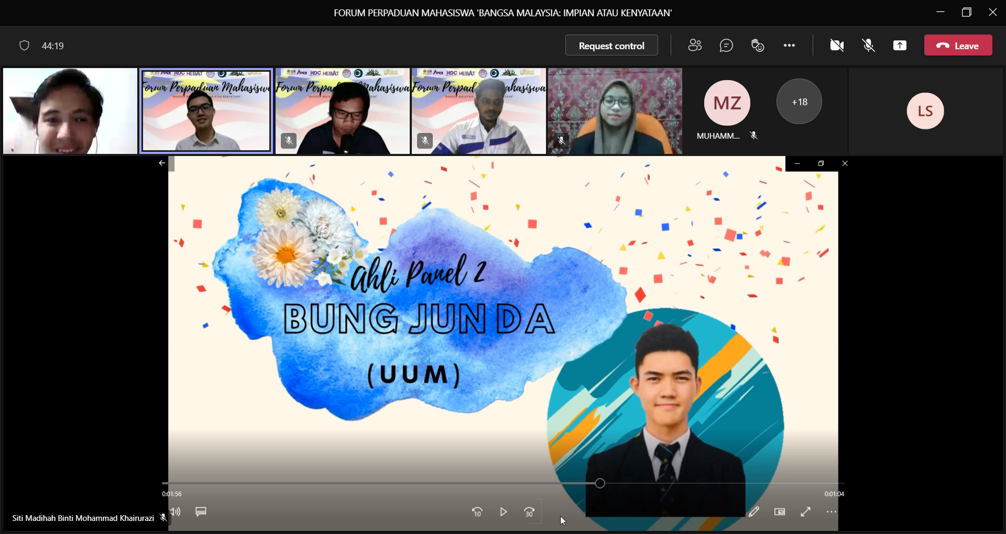The width and height of the screenshot is (1006, 534).
Task: Open the meeting chat icon
Action: click(726, 46)
